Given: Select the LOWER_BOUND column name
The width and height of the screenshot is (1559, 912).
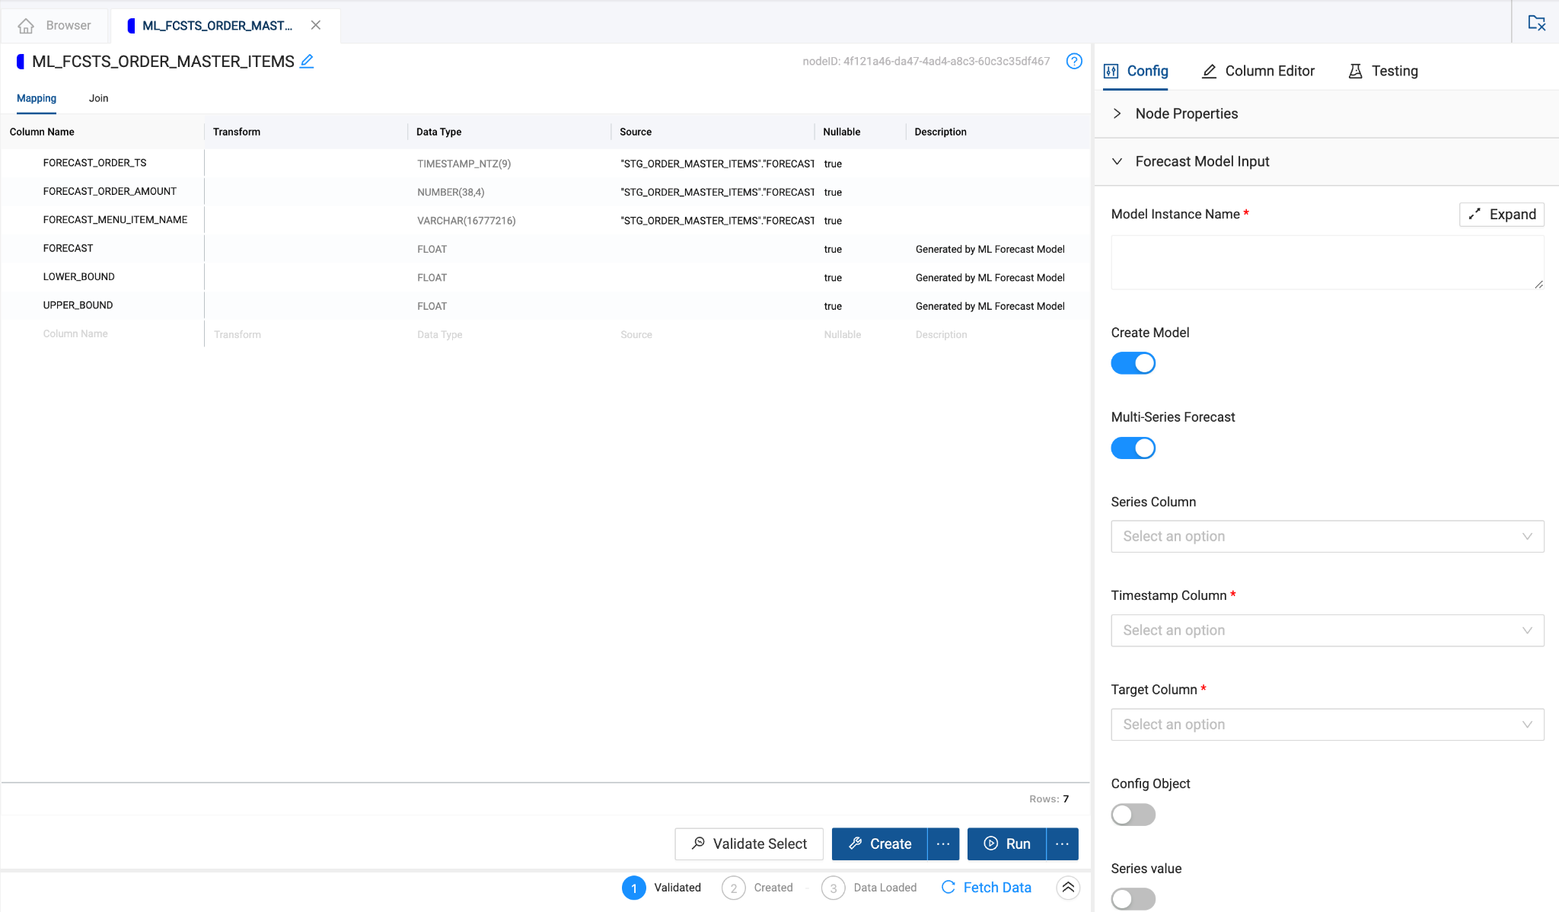Looking at the screenshot, I should coord(78,277).
